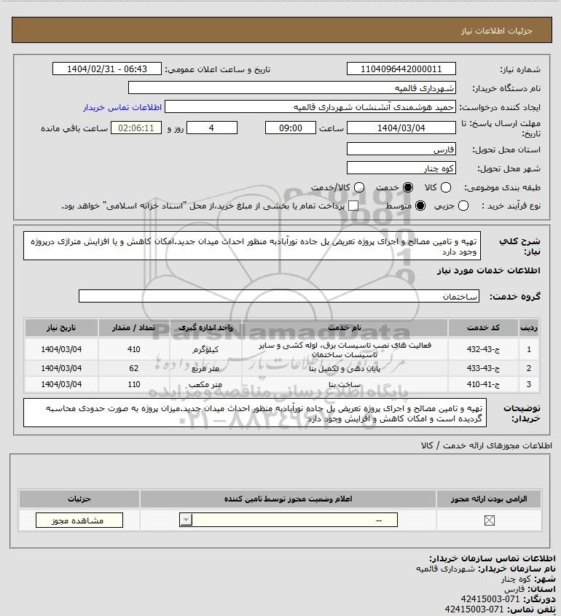
Task: Click the service name پایان دهی و تکمیل بنا
Action: [345, 368]
